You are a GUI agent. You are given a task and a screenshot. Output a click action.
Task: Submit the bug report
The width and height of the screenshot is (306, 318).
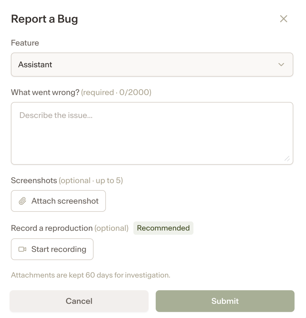[225, 301]
